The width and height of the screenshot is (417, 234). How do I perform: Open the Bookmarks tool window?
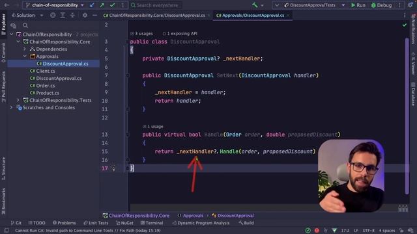(3, 201)
